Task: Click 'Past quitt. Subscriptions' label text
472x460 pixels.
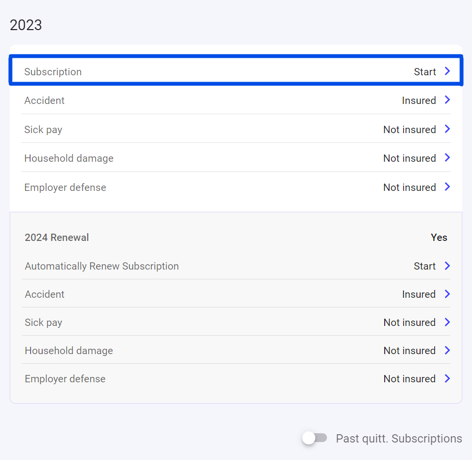Action: click(x=399, y=439)
